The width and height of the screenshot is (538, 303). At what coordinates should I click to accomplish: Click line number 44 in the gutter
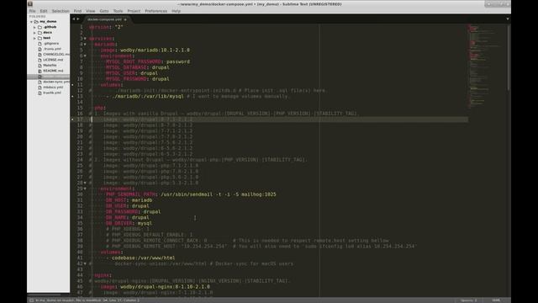pos(80,275)
